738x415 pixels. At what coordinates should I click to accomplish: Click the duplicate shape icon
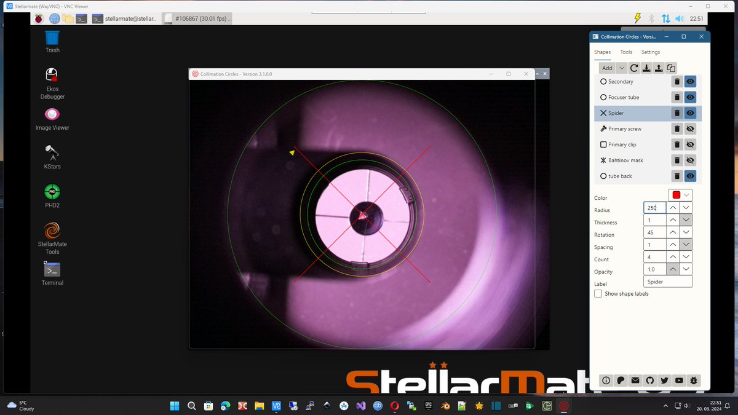point(672,68)
